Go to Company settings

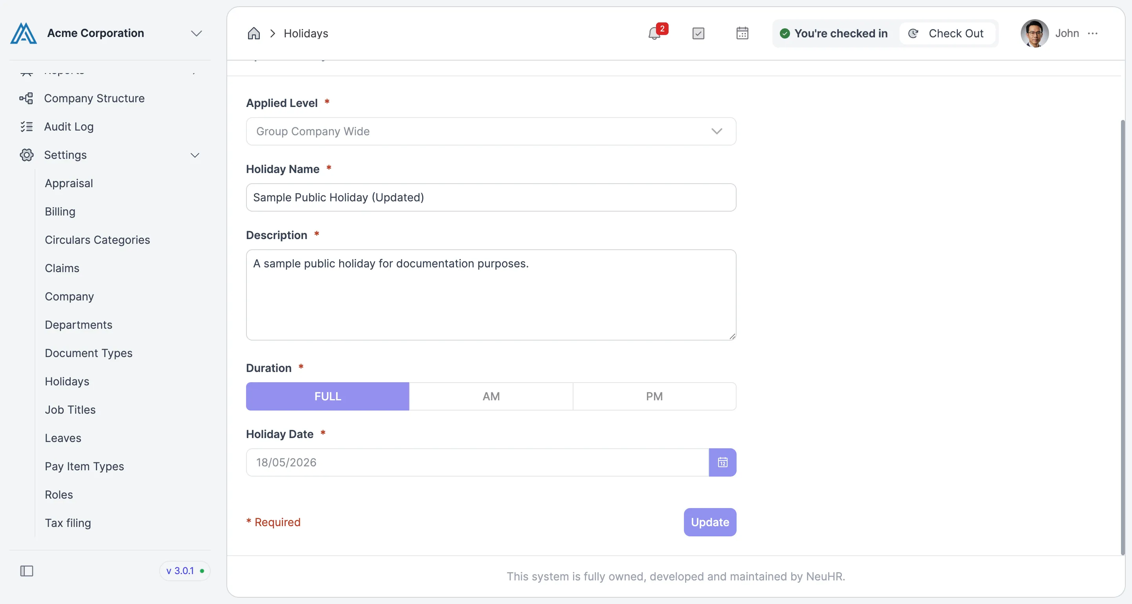coord(70,297)
